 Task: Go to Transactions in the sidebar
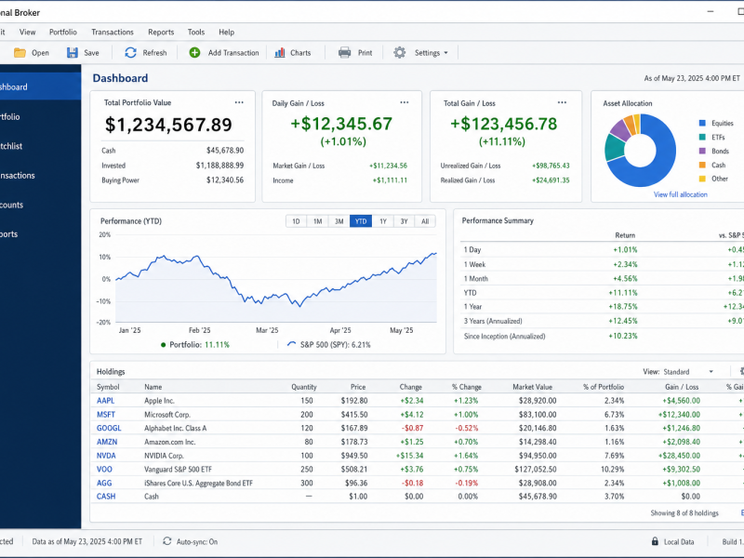point(40,176)
